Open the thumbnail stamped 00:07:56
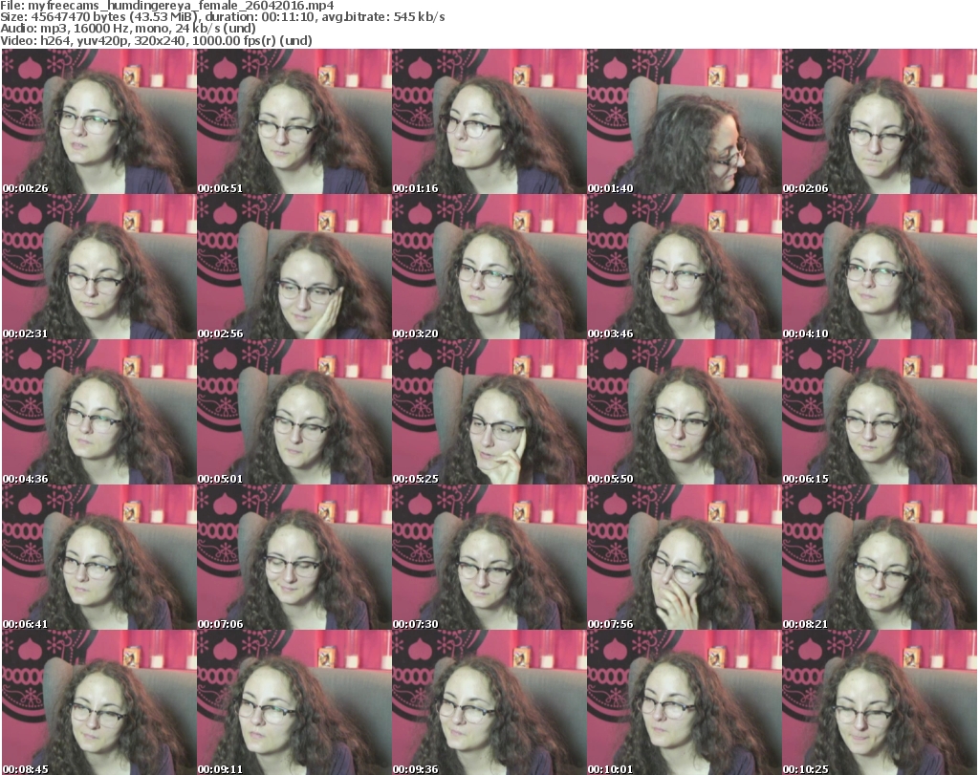The height and width of the screenshot is (775, 979). point(684,558)
